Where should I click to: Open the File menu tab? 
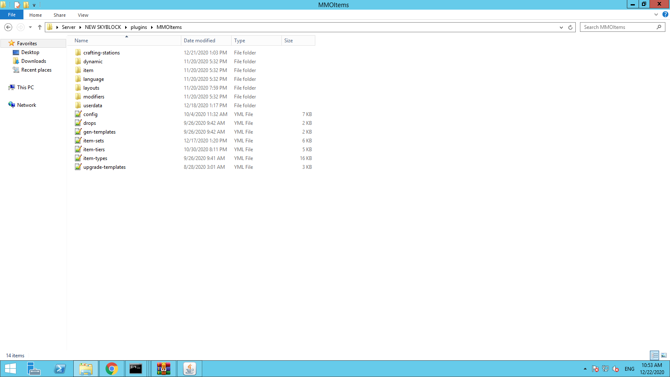point(12,15)
